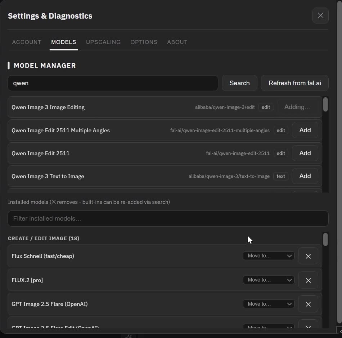
Task: Click Refresh from fal.ai button
Action: click(x=295, y=83)
